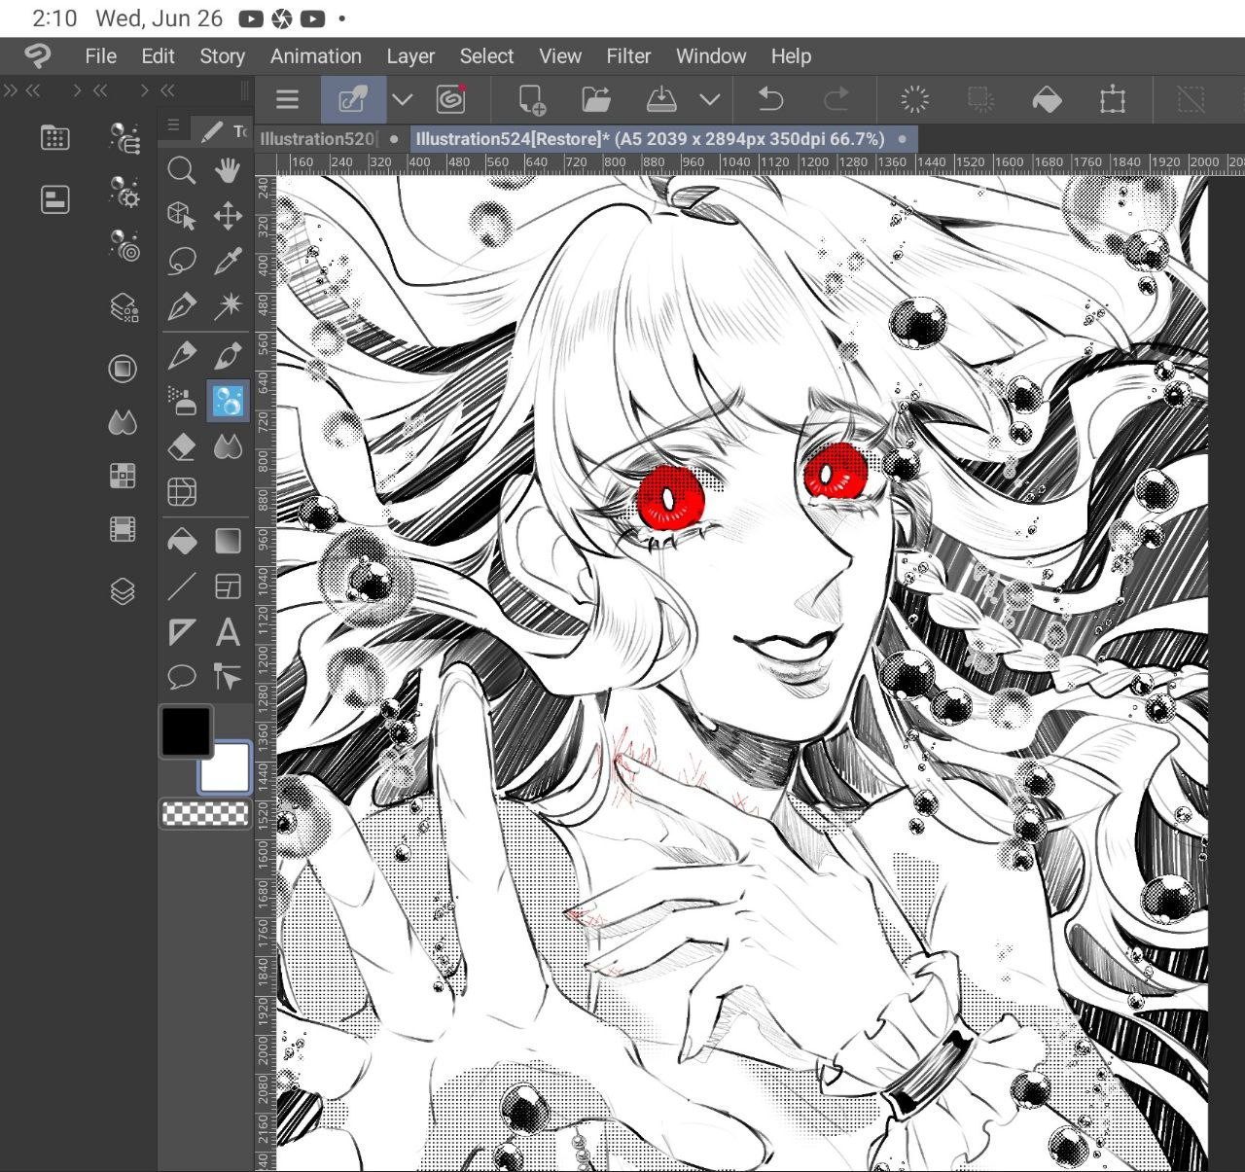Select the Frame border panel tool
Viewport: 1245px width, 1172px height.
pyautogui.click(x=228, y=586)
